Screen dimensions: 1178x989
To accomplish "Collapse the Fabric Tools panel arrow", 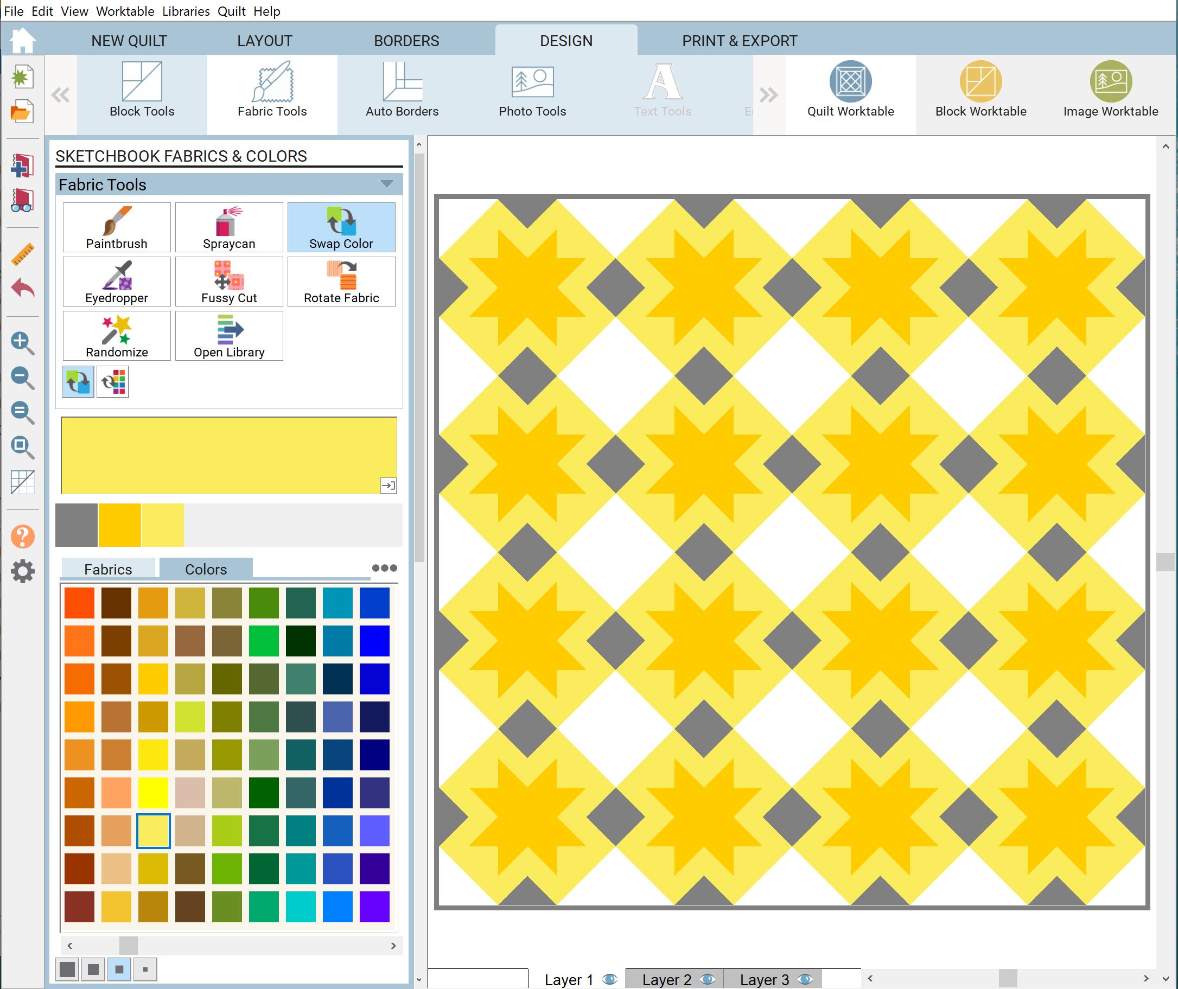I will (386, 184).
